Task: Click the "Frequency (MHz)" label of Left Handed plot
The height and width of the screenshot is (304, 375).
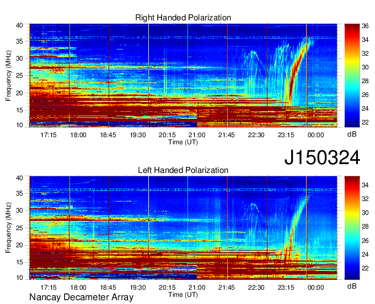Action: [8, 228]
